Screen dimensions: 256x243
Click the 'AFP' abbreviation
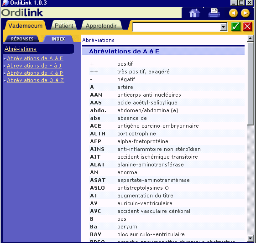click(x=95, y=141)
